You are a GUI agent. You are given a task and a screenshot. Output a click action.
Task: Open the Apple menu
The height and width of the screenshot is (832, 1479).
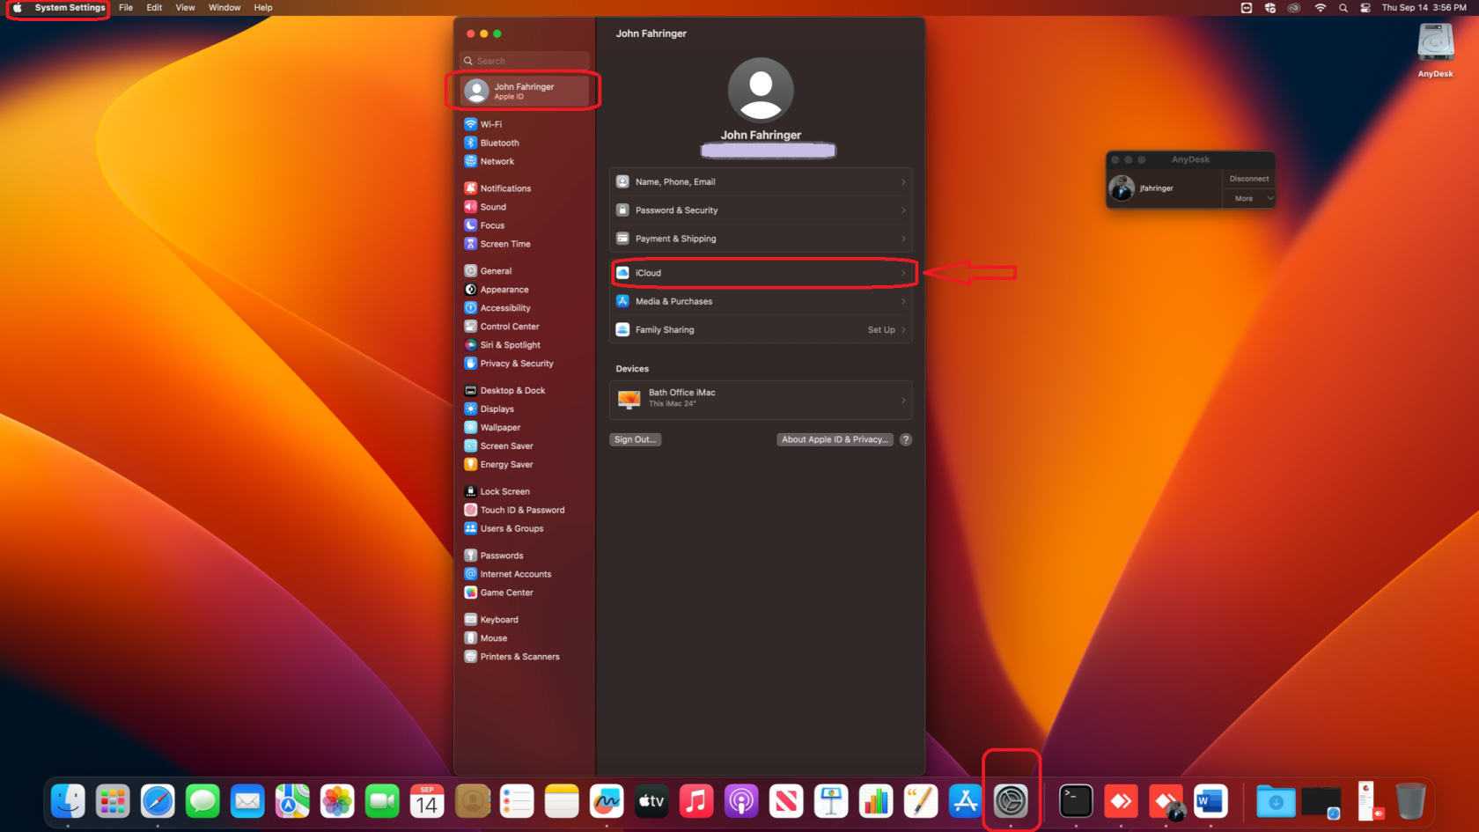(17, 8)
